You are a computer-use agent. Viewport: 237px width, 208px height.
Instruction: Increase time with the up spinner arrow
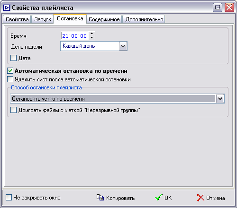point(91,34)
